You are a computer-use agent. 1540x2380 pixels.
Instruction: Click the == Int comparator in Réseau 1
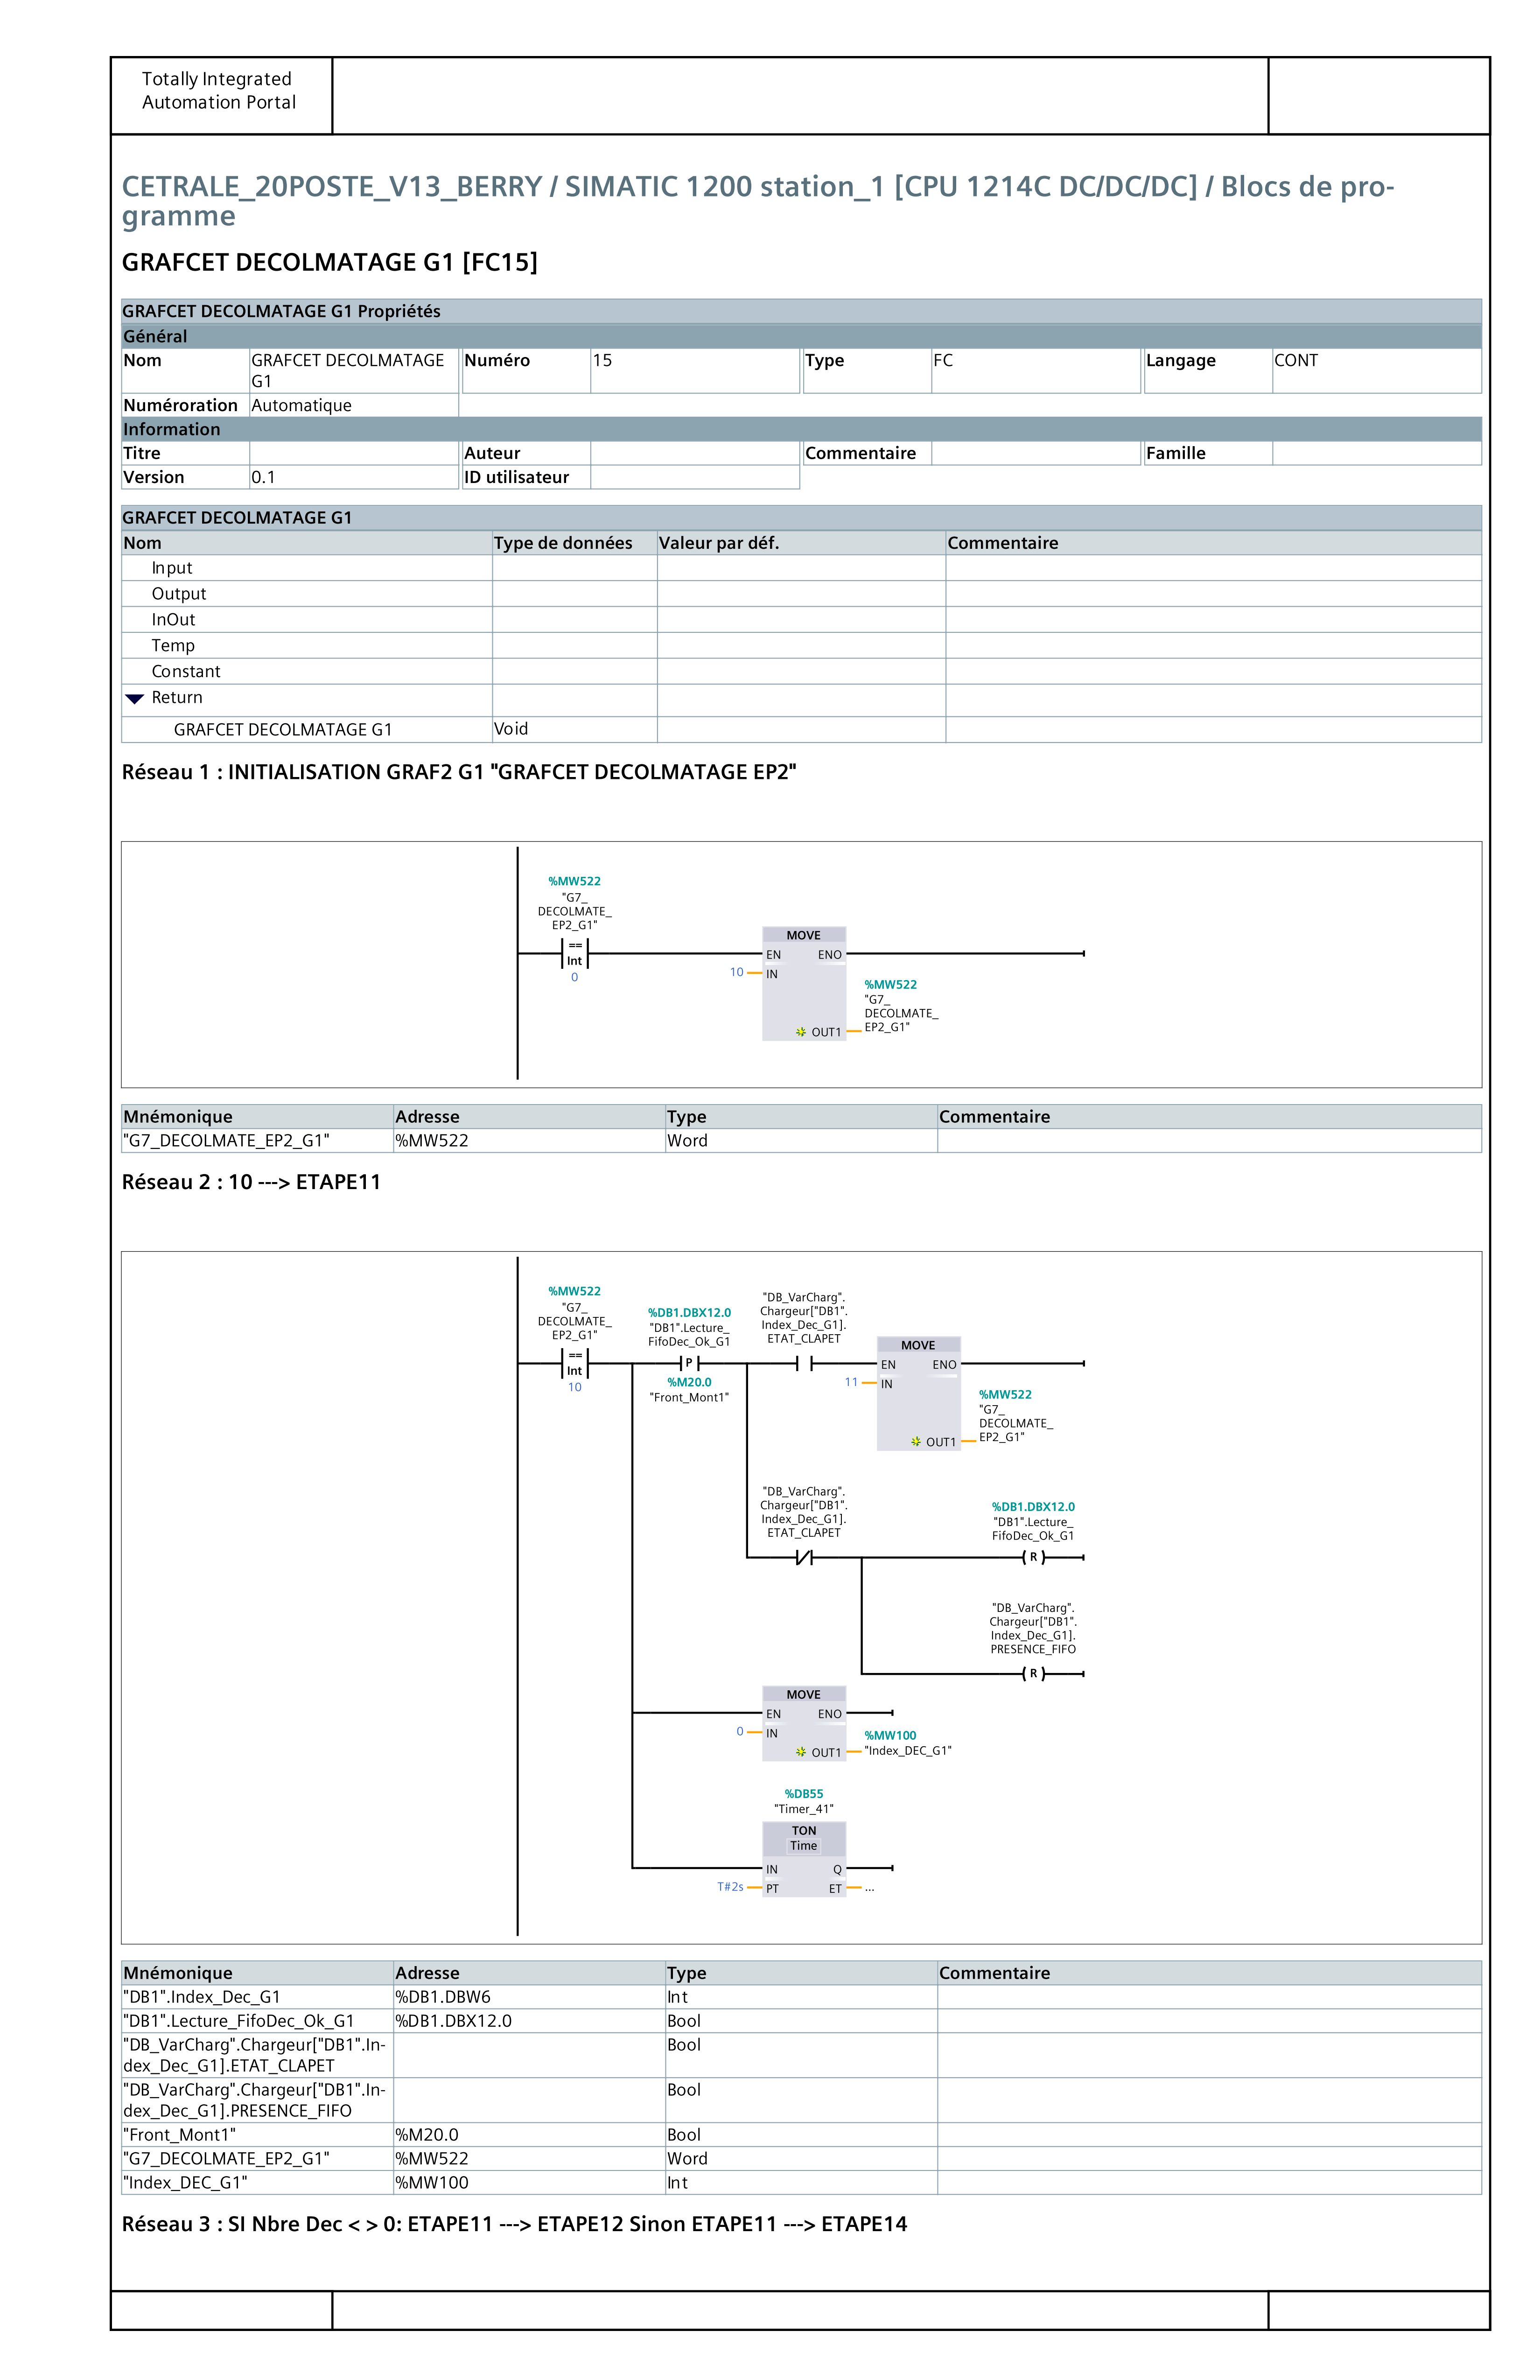pyautogui.click(x=574, y=953)
